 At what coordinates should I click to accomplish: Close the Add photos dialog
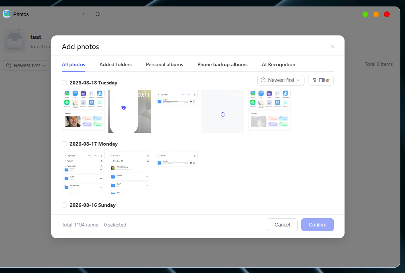pyautogui.click(x=332, y=46)
